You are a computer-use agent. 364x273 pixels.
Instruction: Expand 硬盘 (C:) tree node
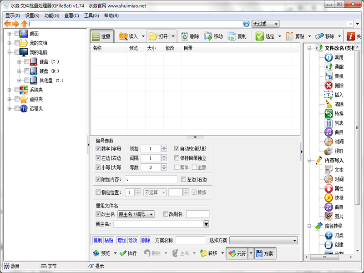click(19, 62)
